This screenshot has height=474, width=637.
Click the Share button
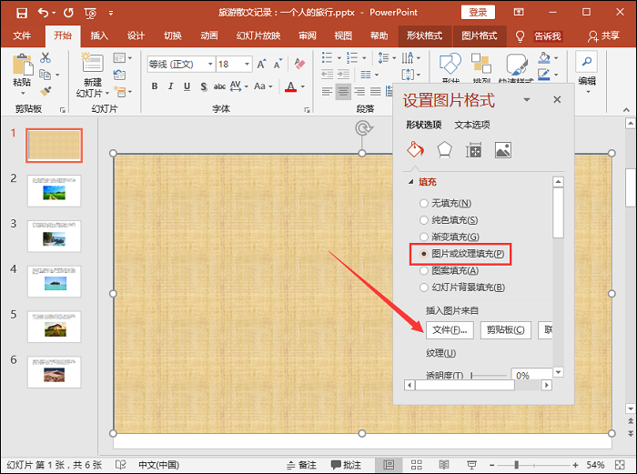[x=603, y=36]
